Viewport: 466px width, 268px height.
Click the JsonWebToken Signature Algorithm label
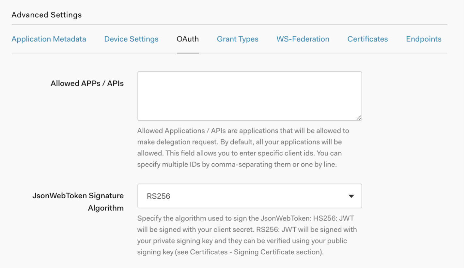pyautogui.click(x=78, y=201)
